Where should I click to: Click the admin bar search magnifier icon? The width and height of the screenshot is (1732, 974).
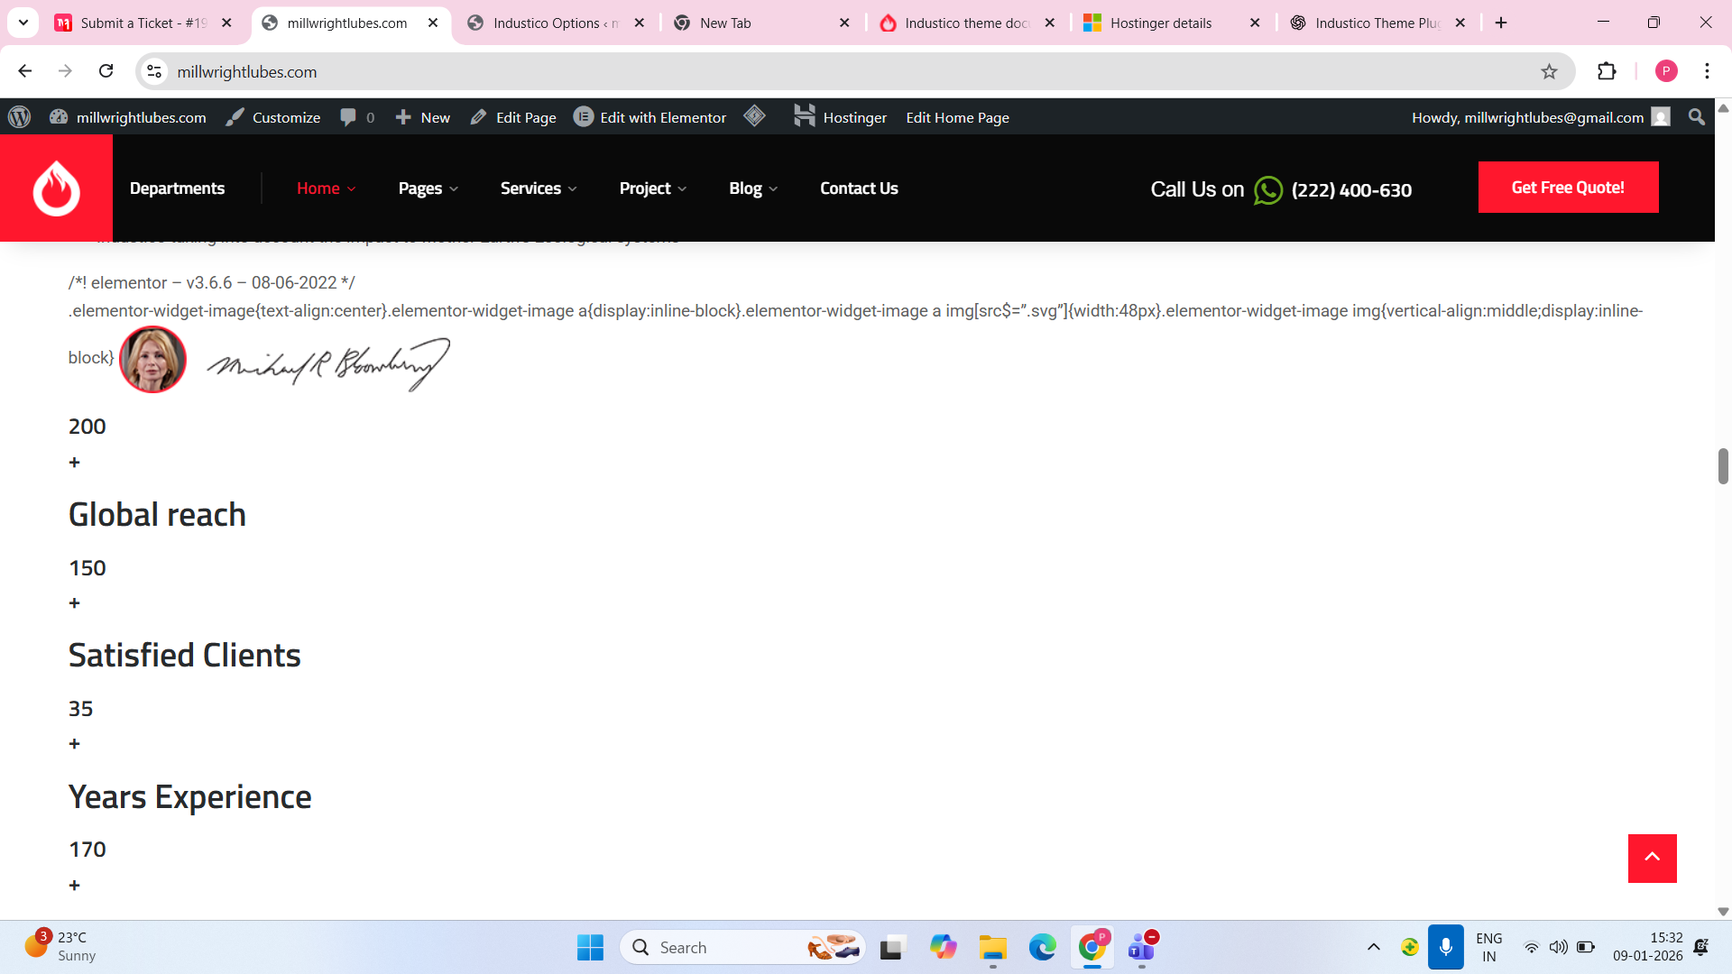(x=1697, y=117)
